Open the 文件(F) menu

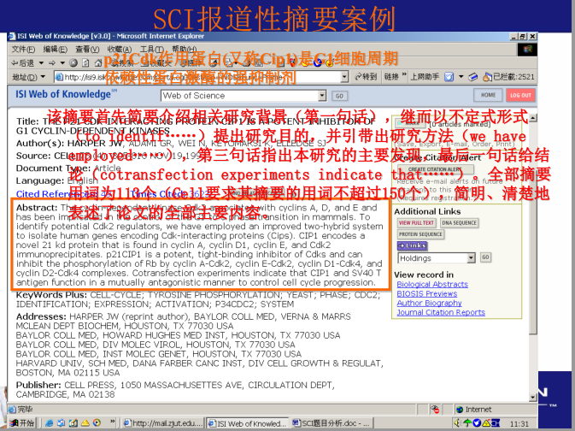click(23, 50)
